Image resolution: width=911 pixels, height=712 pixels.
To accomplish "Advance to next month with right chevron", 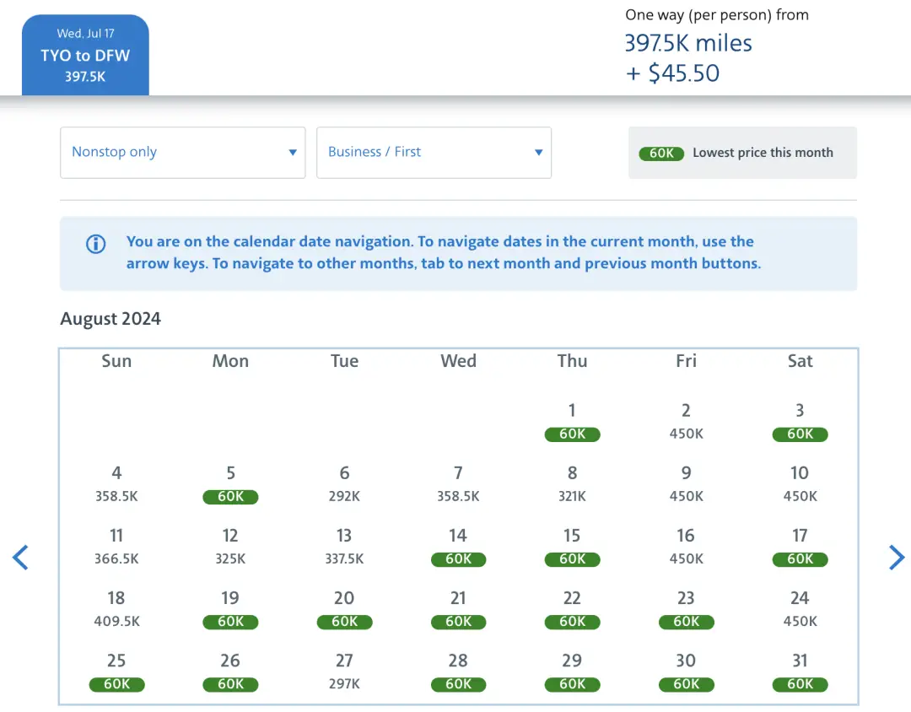I will tap(896, 557).
